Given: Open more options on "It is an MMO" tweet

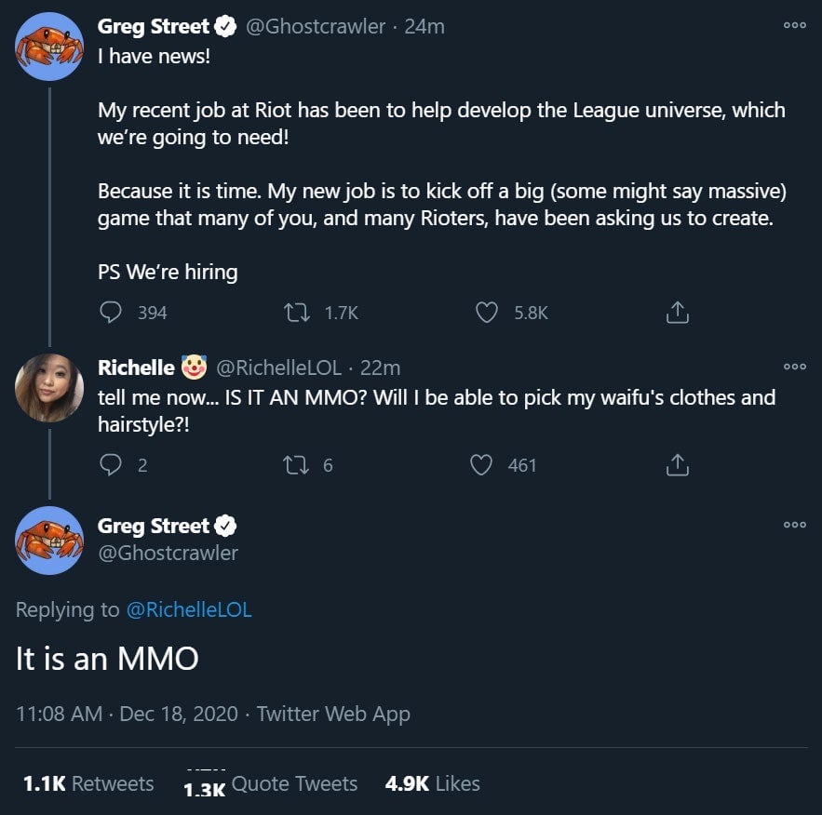Looking at the screenshot, I should [794, 525].
